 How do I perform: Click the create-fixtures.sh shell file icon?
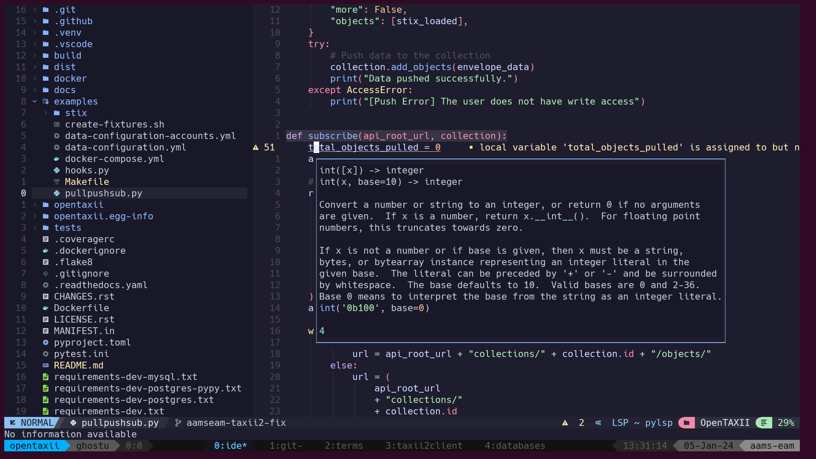[x=57, y=125]
